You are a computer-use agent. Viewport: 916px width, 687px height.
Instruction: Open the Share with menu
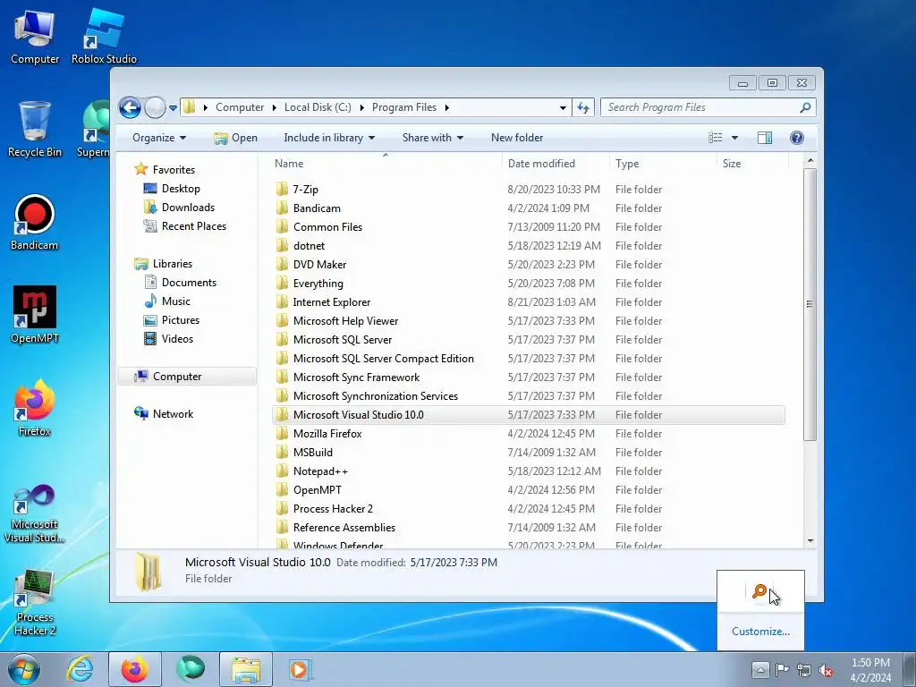[432, 138]
